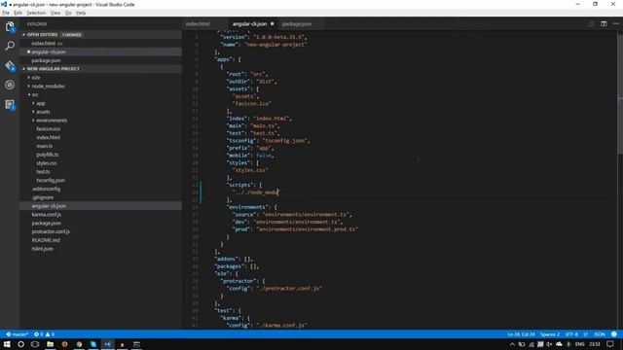Open the Selection menu
Image resolution: width=623 pixels, height=350 pixels.
(x=36, y=13)
